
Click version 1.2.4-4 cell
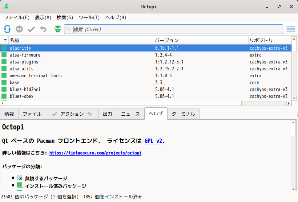[164, 55]
